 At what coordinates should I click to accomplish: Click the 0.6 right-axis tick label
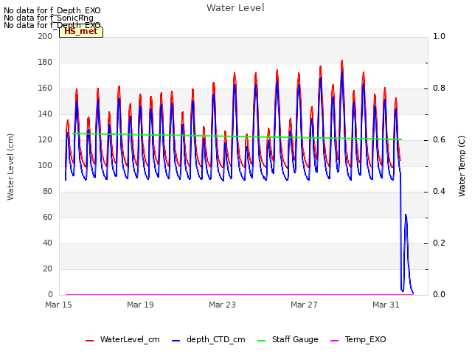click(x=439, y=139)
